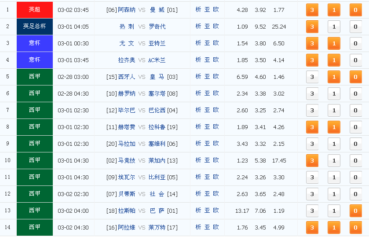Select draw "1" for 热刺 vs 罗奇代
Screen dimensions: 369x237
[334, 27]
